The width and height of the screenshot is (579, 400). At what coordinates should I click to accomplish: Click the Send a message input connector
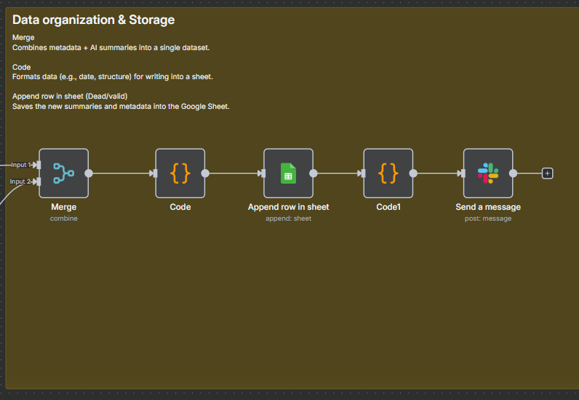tap(463, 174)
